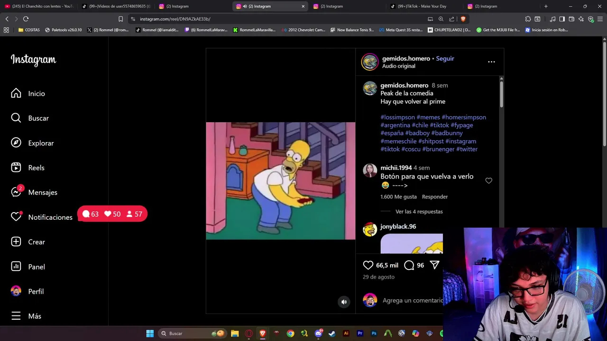Click the Homer Simpson reel video
This screenshot has width=607, height=341.
tap(280, 181)
